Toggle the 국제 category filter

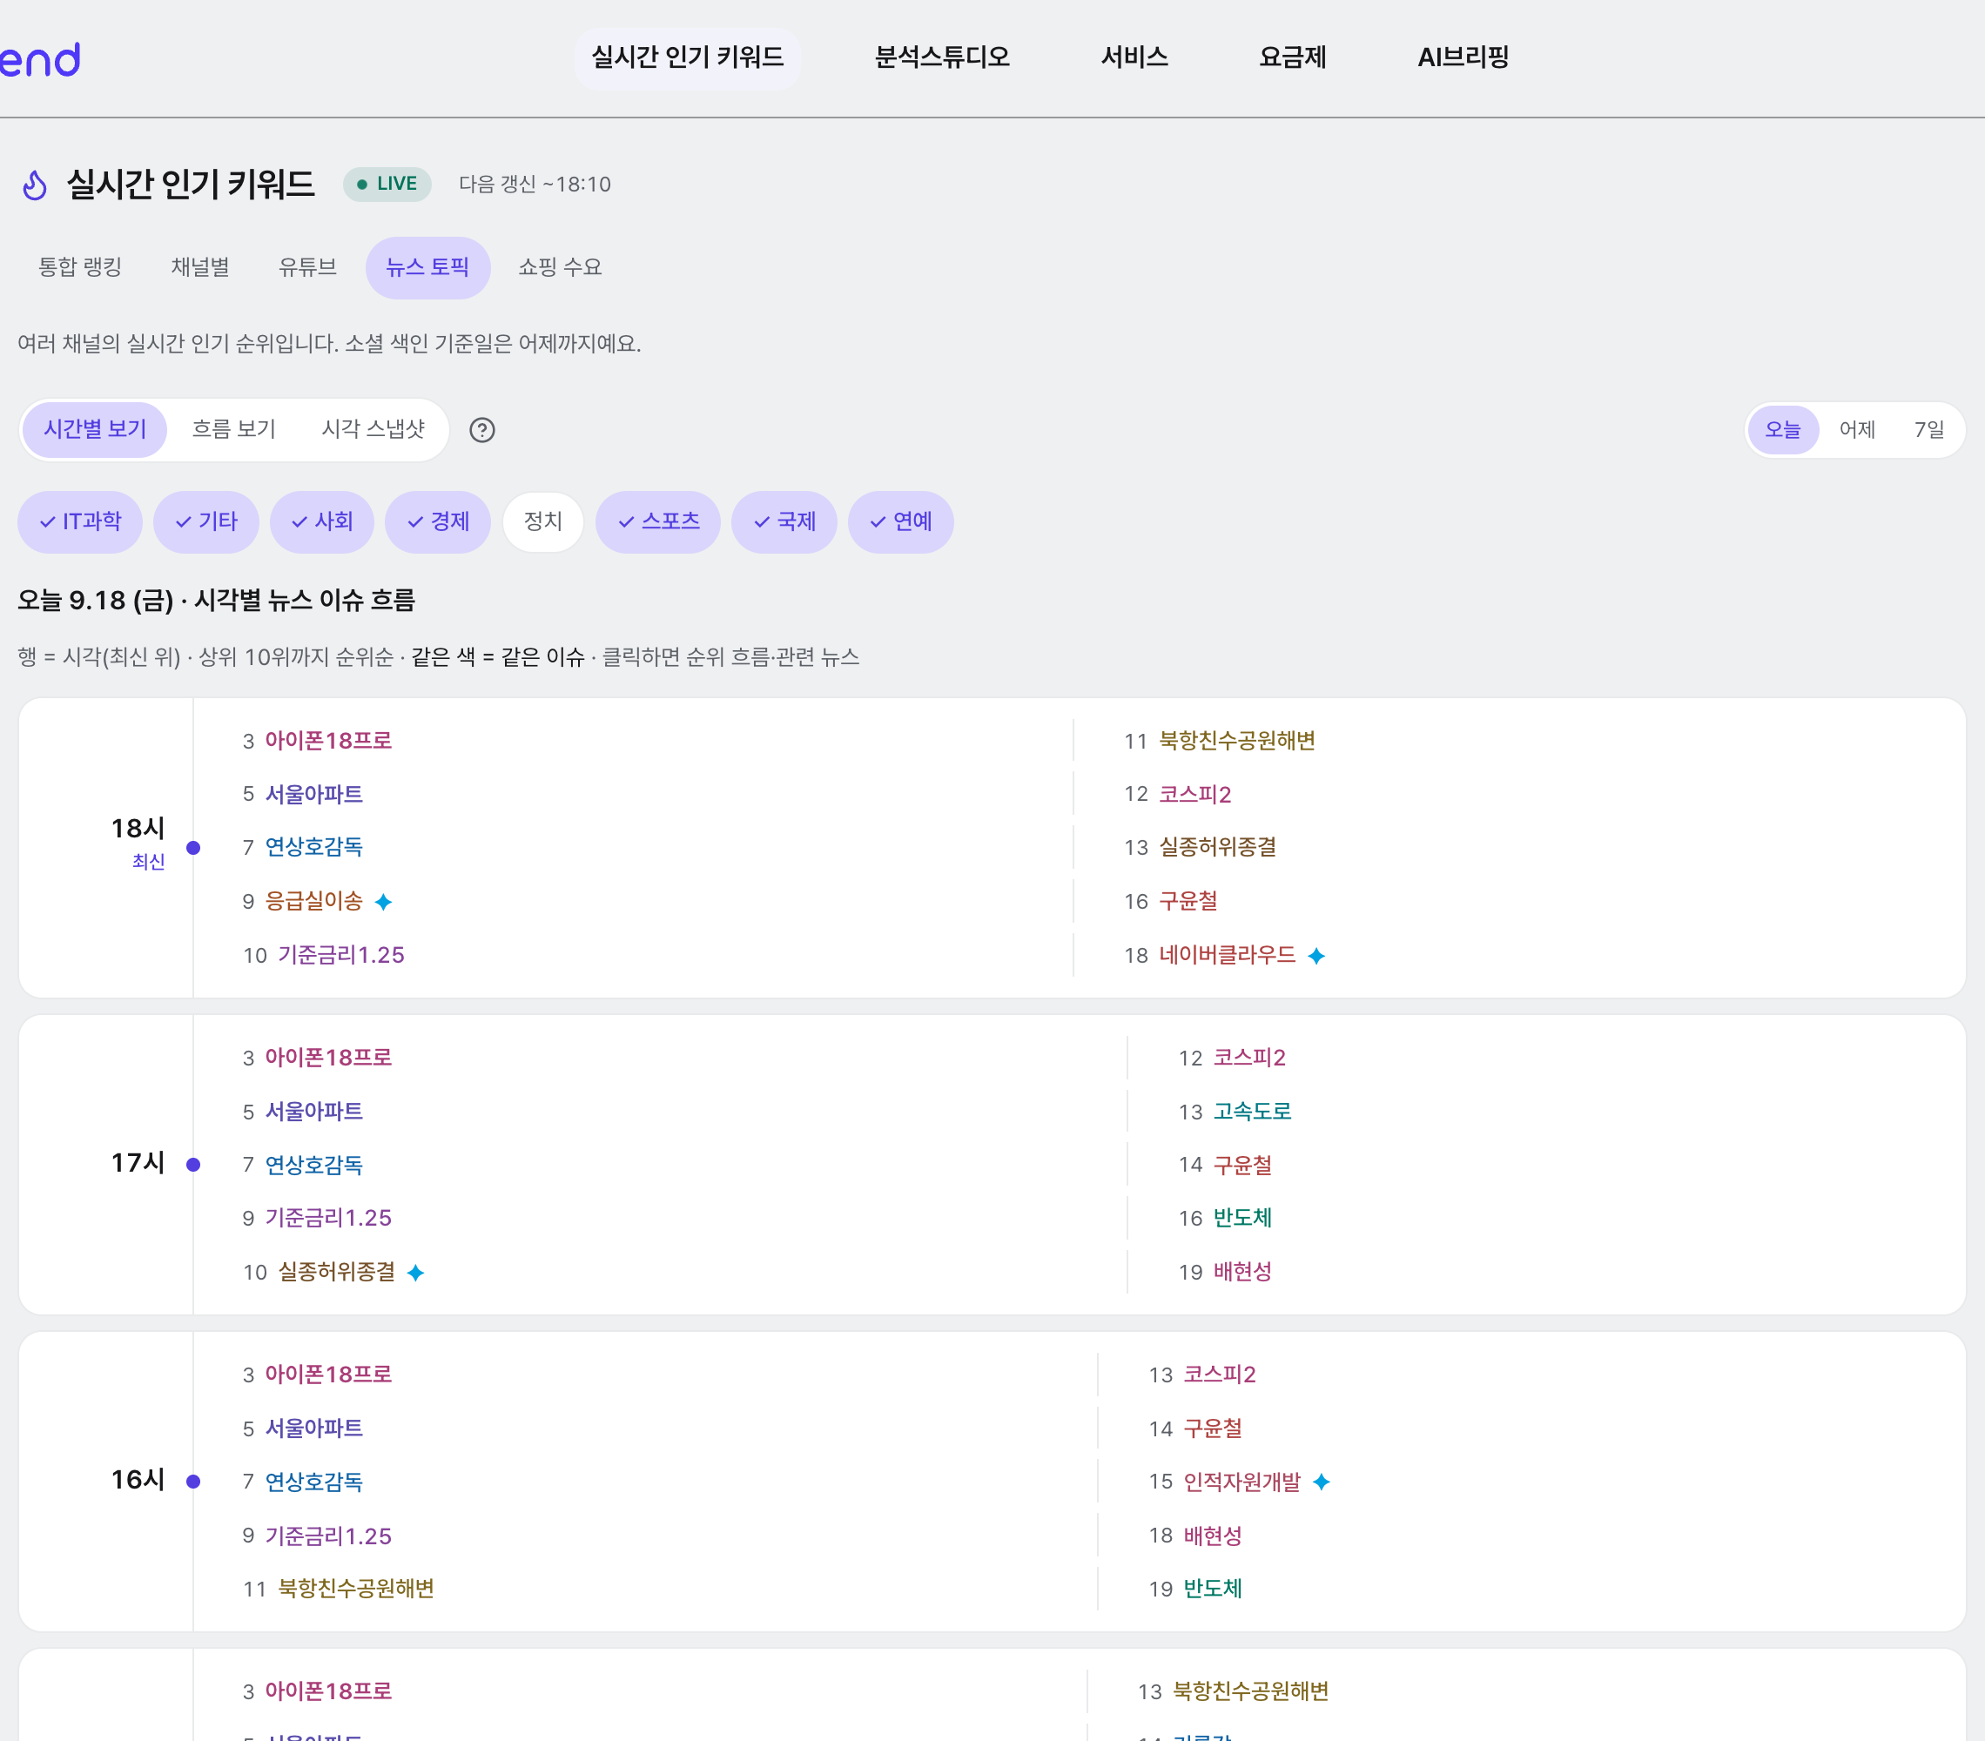[x=784, y=521]
